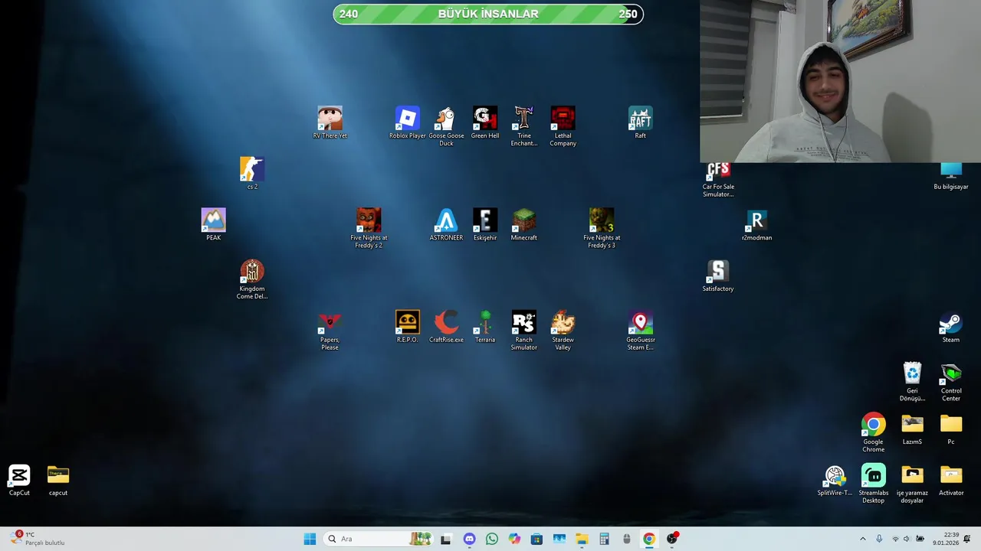Image resolution: width=981 pixels, height=551 pixels.
Task: Select the PEAK game icon
Action: click(x=213, y=224)
